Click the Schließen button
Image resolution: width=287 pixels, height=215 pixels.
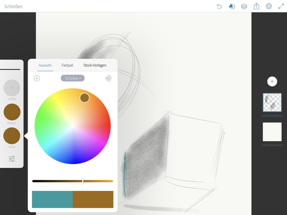pyautogui.click(x=13, y=6)
